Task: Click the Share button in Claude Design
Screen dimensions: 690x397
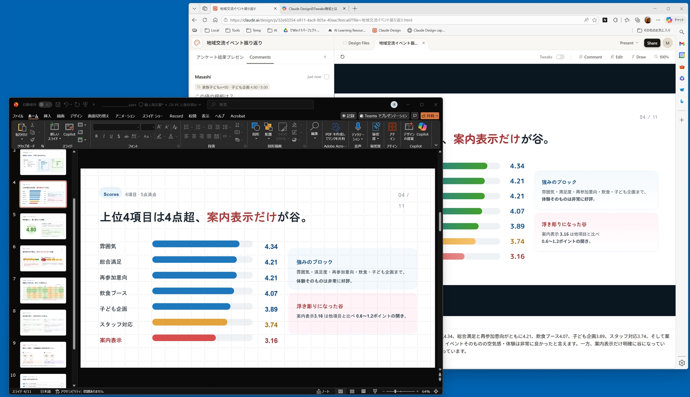Action: point(652,43)
